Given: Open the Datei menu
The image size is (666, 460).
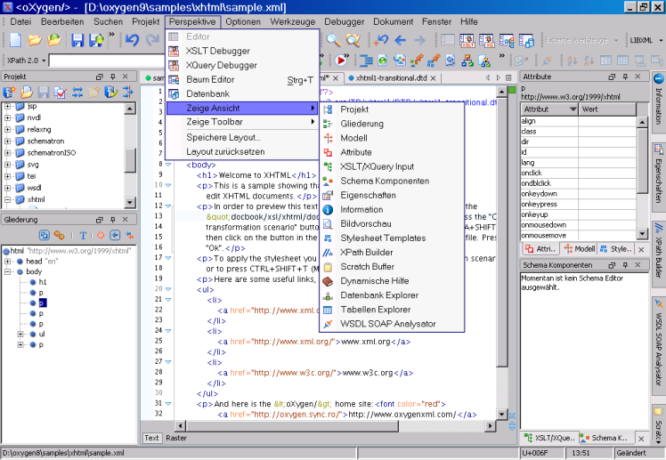Looking at the screenshot, I should (x=20, y=21).
